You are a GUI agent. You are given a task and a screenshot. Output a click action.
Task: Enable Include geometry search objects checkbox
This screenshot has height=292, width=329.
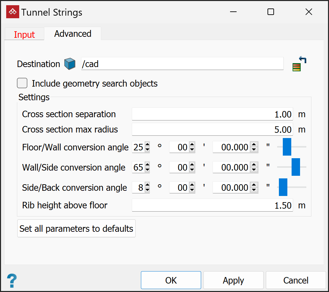click(x=22, y=83)
